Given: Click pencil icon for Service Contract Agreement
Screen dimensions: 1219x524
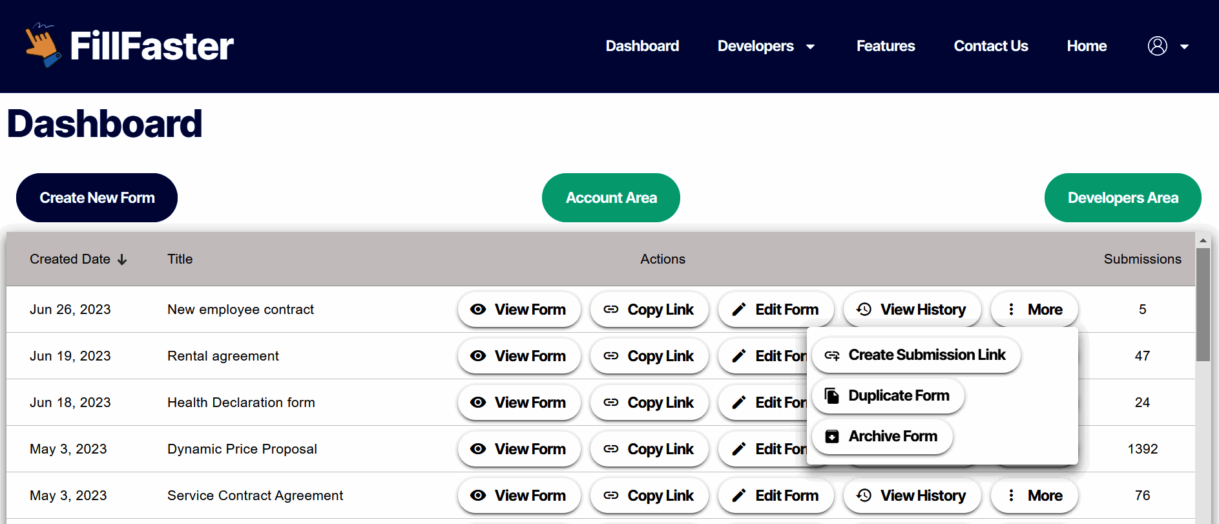Looking at the screenshot, I should pyautogui.click(x=738, y=496).
